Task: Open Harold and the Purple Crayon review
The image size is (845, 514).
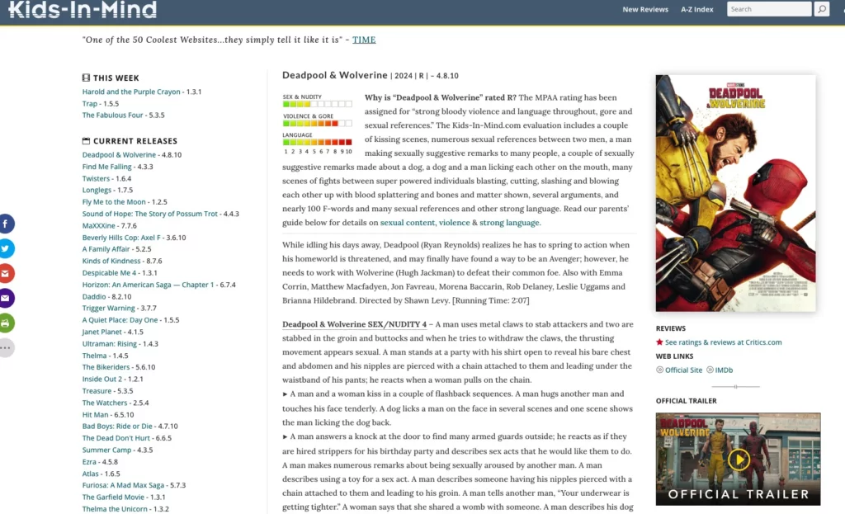Action: (131, 92)
